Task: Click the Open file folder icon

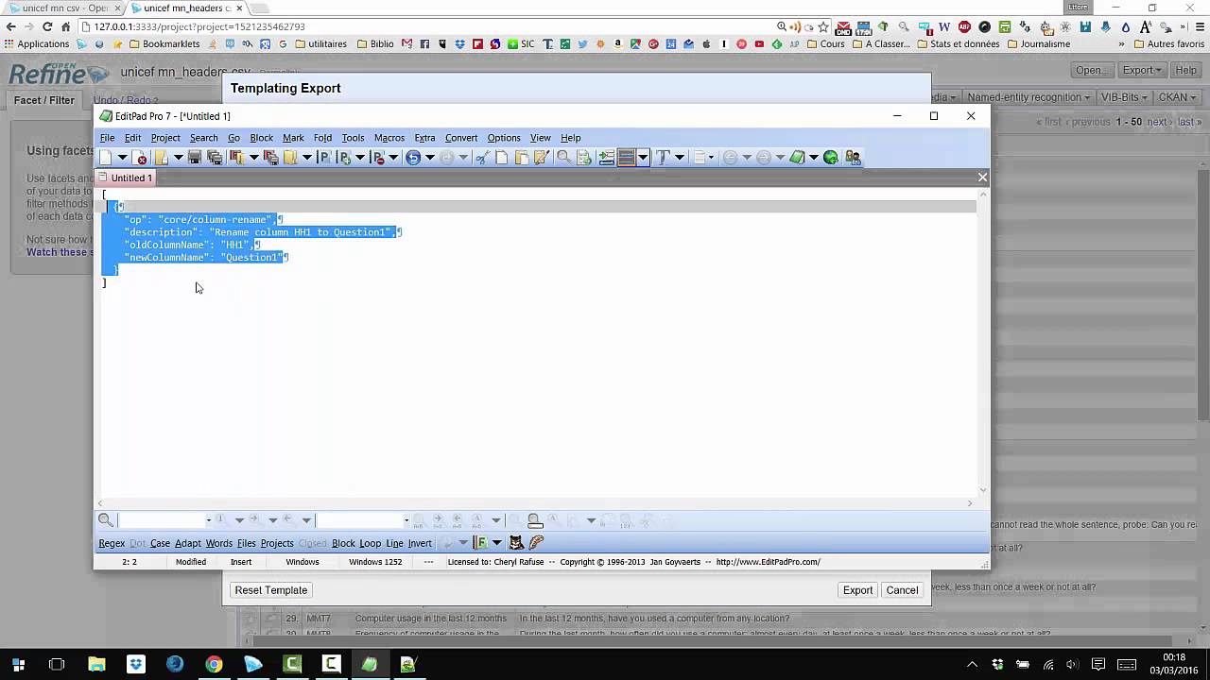Action: pyautogui.click(x=162, y=158)
